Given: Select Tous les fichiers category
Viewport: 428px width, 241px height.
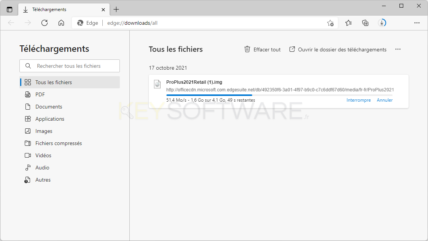Looking at the screenshot, I should click(70, 82).
